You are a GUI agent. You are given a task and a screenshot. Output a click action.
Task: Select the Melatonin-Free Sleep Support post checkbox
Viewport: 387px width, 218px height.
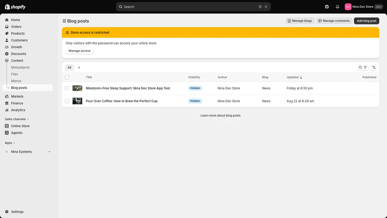(x=67, y=88)
